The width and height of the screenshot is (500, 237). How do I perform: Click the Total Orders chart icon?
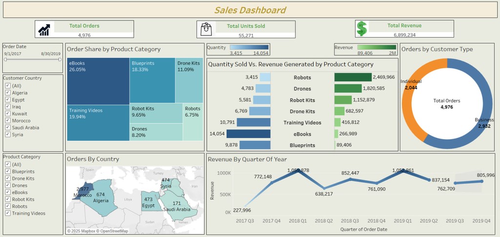coord(44,29)
